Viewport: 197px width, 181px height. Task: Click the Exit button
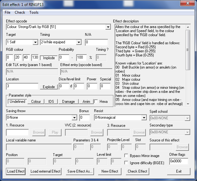pos(179,171)
